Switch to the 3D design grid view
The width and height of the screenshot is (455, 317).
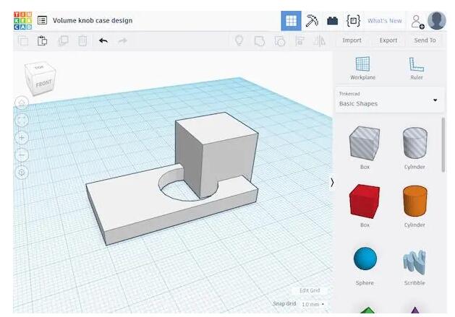pos(291,21)
